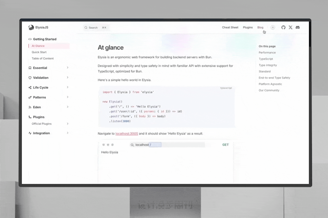Open the X (Twitter) icon link
Screen dimensions: 328x218
pyautogui.click(x=291, y=28)
